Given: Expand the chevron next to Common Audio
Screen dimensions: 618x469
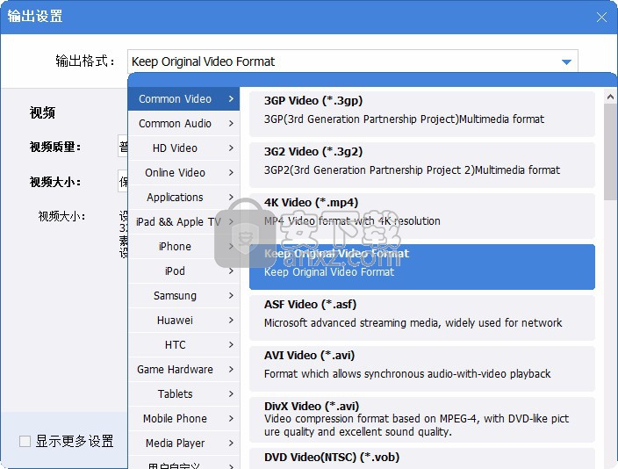Looking at the screenshot, I should point(232,124).
